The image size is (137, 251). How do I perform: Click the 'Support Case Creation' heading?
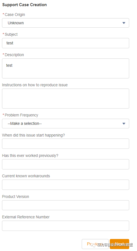[24, 5]
